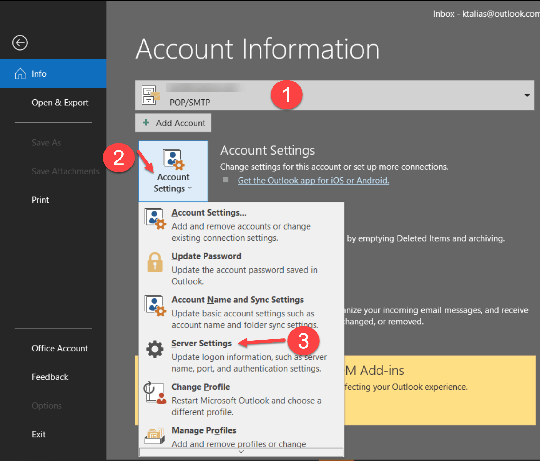The image size is (540, 461).
Task: Click the Account Settings section heading
Action: click(x=267, y=151)
